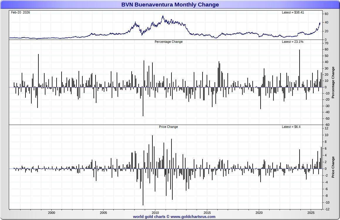The height and width of the screenshot is (220, 340).
Task: Click the Latest = $38.41 value
Action: (293, 12)
